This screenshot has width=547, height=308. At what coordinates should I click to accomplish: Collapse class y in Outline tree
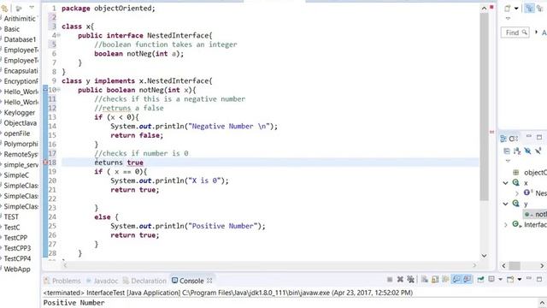tap(505, 204)
